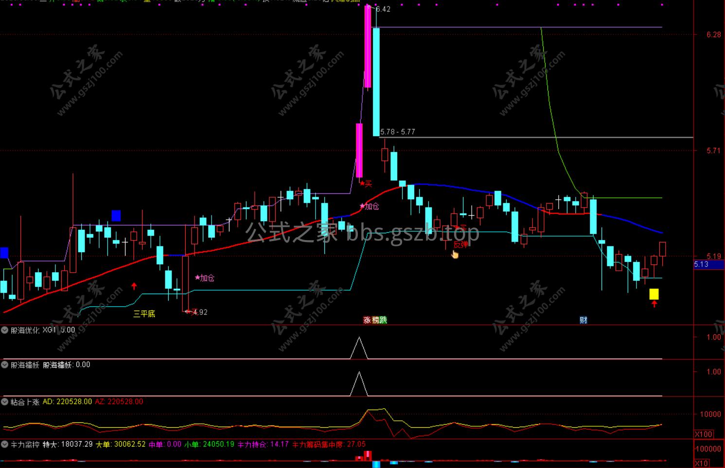
Task: Open the blue 财 financial marker
Action: pyautogui.click(x=584, y=320)
